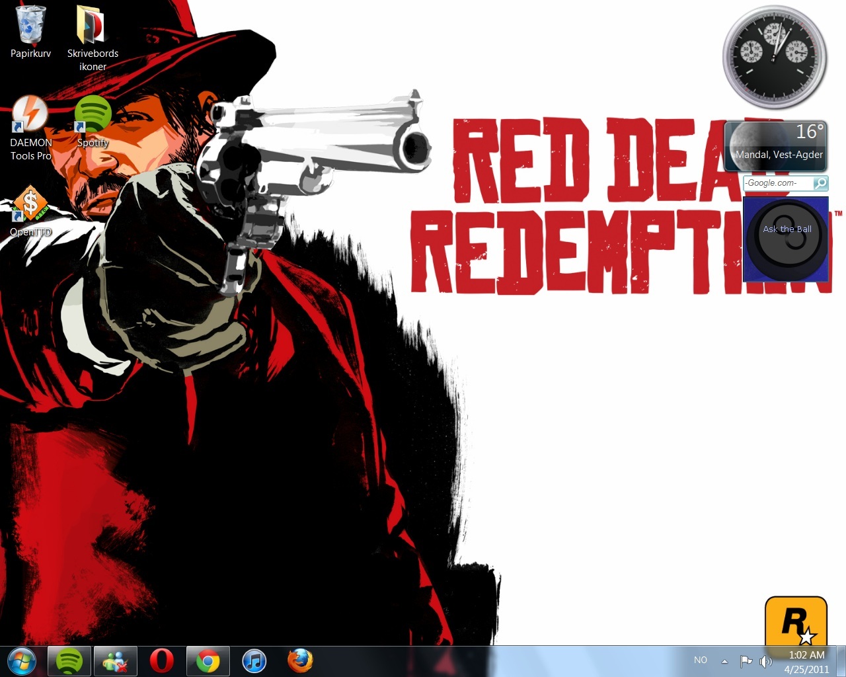Open Opera browser from the taskbar
The image size is (846, 677).
click(x=161, y=660)
